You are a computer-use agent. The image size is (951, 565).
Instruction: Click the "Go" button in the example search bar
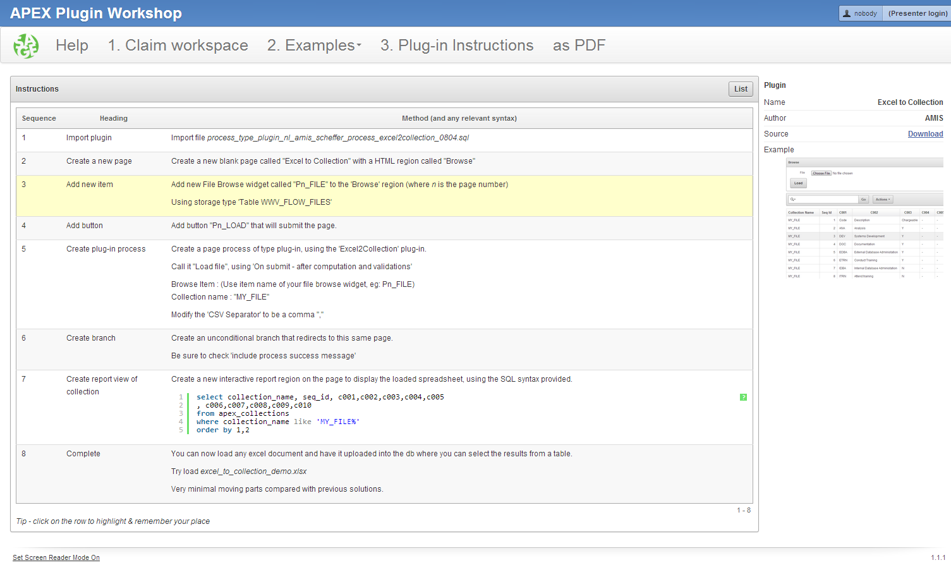point(863,199)
